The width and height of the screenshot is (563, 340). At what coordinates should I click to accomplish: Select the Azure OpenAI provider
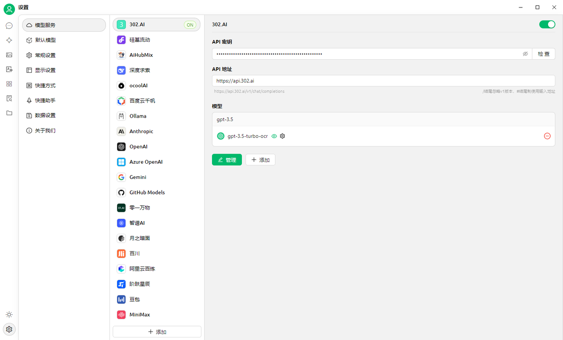pyautogui.click(x=157, y=162)
